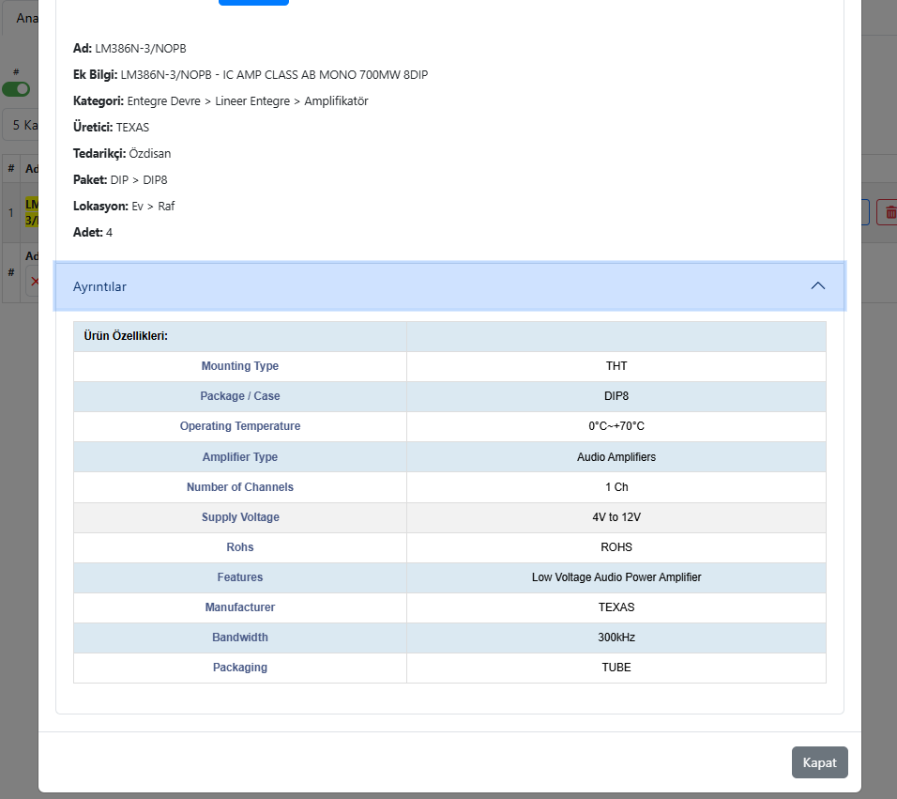The height and width of the screenshot is (799, 897).
Task: Collapse the Ayrıntılar chevron arrow
Action: [x=817, y=286]
